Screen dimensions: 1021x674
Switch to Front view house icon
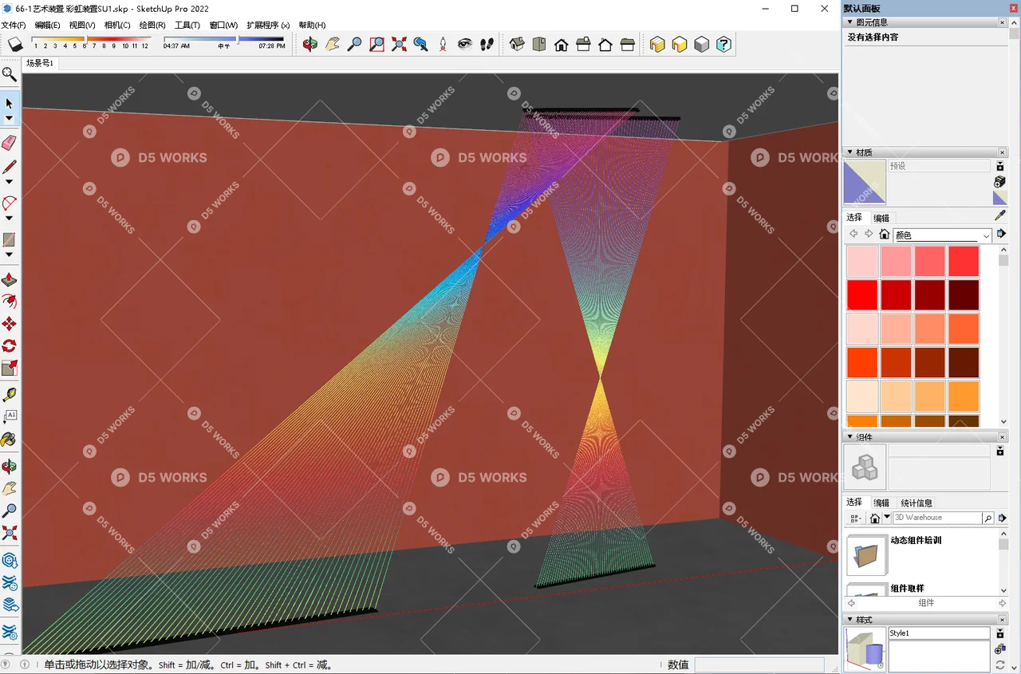562,45
